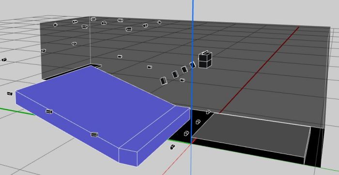Click the dark red line on the gray floor
Viewport: 339px width, 175px height.
pyautogui.click(x=260, y=70)
